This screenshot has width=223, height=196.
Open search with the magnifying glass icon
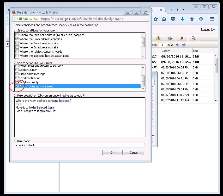click(x=194, y=38)
